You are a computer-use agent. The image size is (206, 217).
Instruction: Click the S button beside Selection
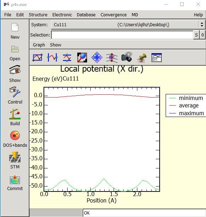pos(196,35)
